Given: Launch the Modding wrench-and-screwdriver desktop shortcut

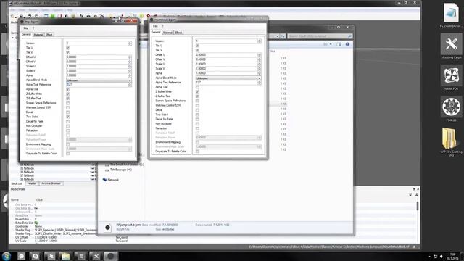Looking at the screenshot, I should coord(451,44).
